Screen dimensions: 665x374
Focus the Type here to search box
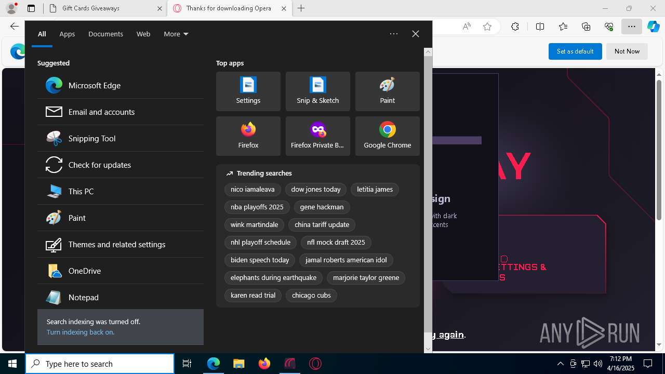100,364
